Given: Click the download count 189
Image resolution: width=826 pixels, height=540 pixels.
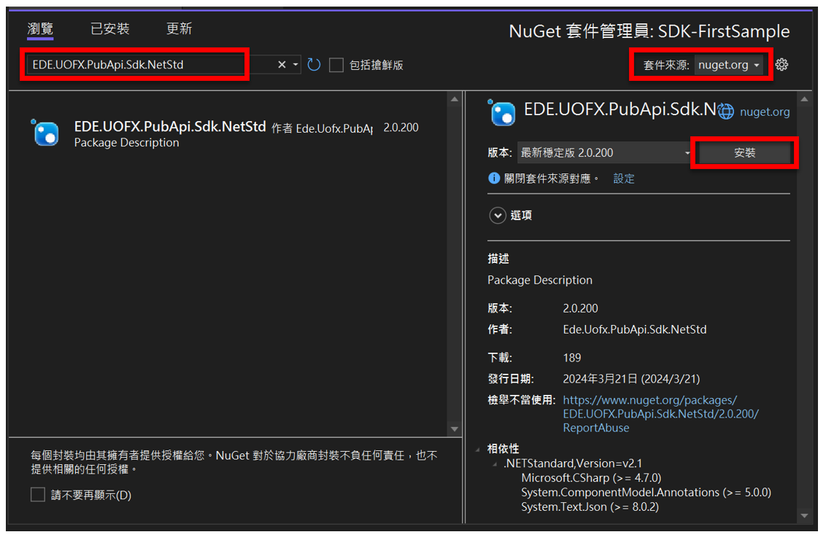Looking at the screenshot, I should [572, 358].
